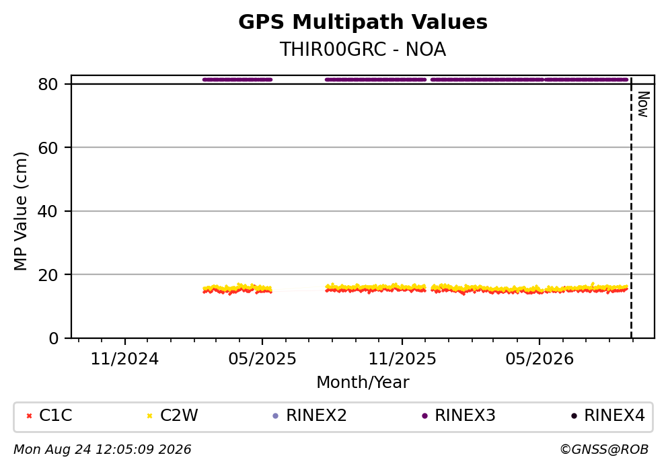Click the rotated Now label
This screenshot has height=470, width=668.
click(x=643, y=104)
